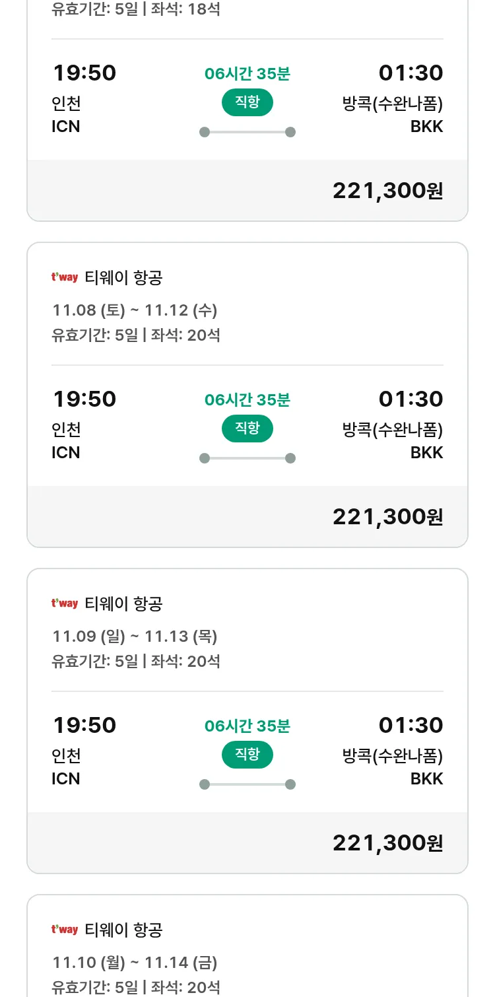The width and height of the screenshot is (495, 997).
Task: Open the 티웨이 항공 name on the 11.09 card
Action: [123, 604]
